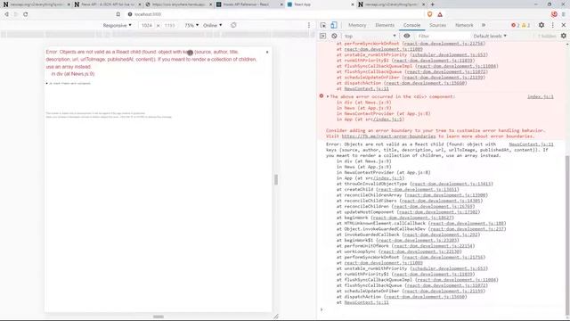Open the Sources tab
Viewport: 570px width, 321px height.
tap(437, 25)
